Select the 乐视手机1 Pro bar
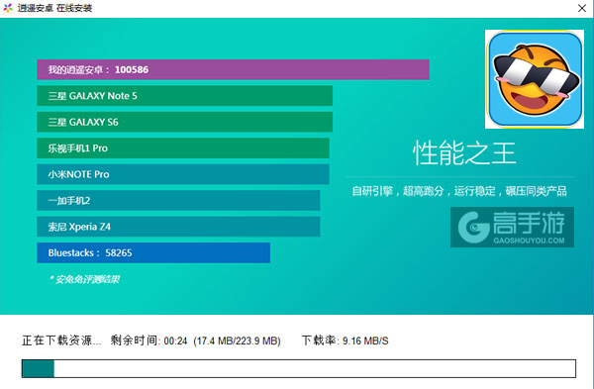Image resolution: width=594 pixels, height=389 pixels. [183, 148]
